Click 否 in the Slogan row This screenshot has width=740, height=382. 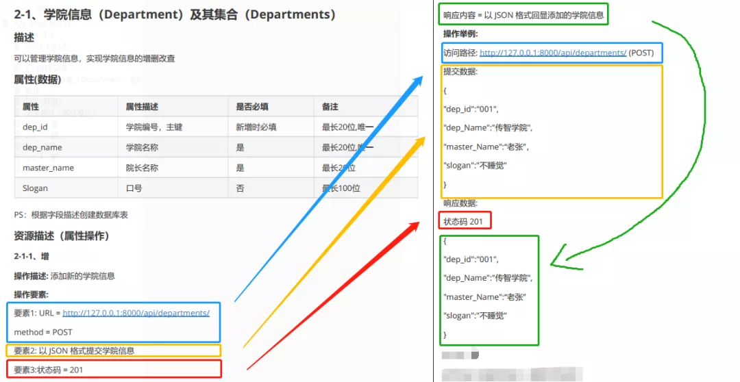241,188
